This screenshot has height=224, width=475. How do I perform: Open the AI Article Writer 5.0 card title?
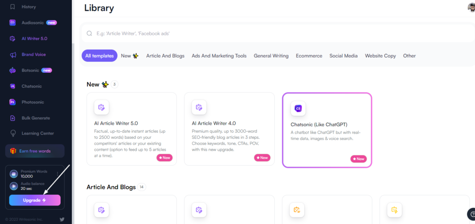(116, 123)
